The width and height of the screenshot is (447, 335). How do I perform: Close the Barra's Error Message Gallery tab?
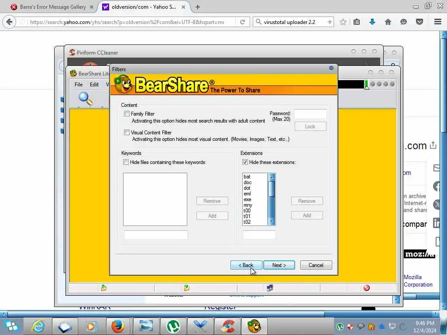pyautogui.click(x=92, y=7)
